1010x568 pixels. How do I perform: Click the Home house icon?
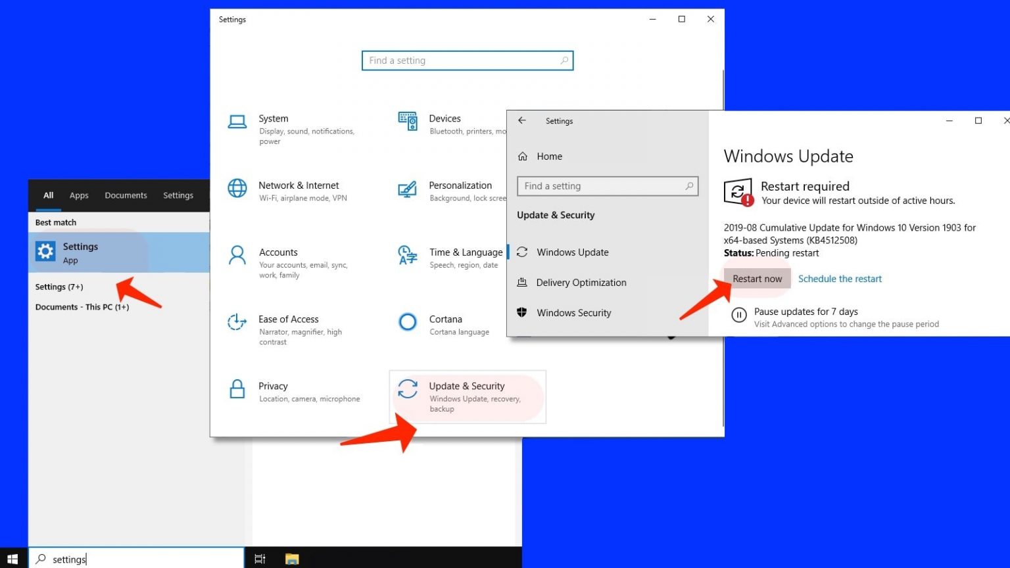coord(523,156)
